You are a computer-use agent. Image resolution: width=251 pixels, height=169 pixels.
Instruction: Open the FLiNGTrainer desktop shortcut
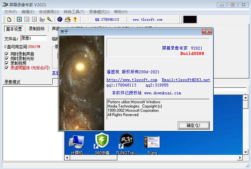pyautogui.click(x=127, y=144)
